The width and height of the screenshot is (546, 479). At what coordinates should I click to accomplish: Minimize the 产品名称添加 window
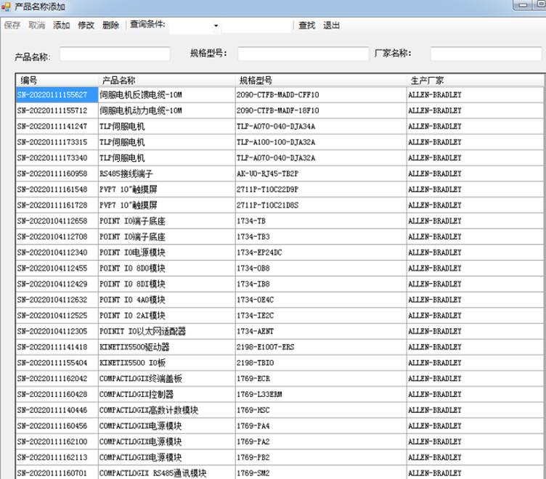[522, 5]
